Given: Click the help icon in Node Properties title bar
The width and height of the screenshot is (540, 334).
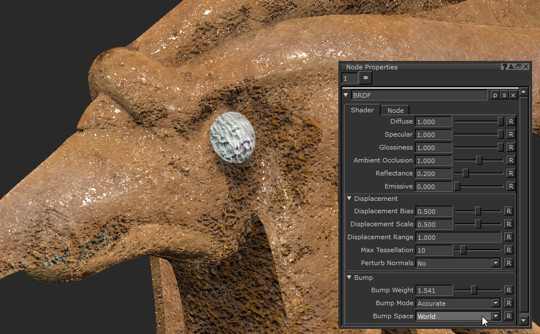Looking at the screenshot, I should (504, 67).
